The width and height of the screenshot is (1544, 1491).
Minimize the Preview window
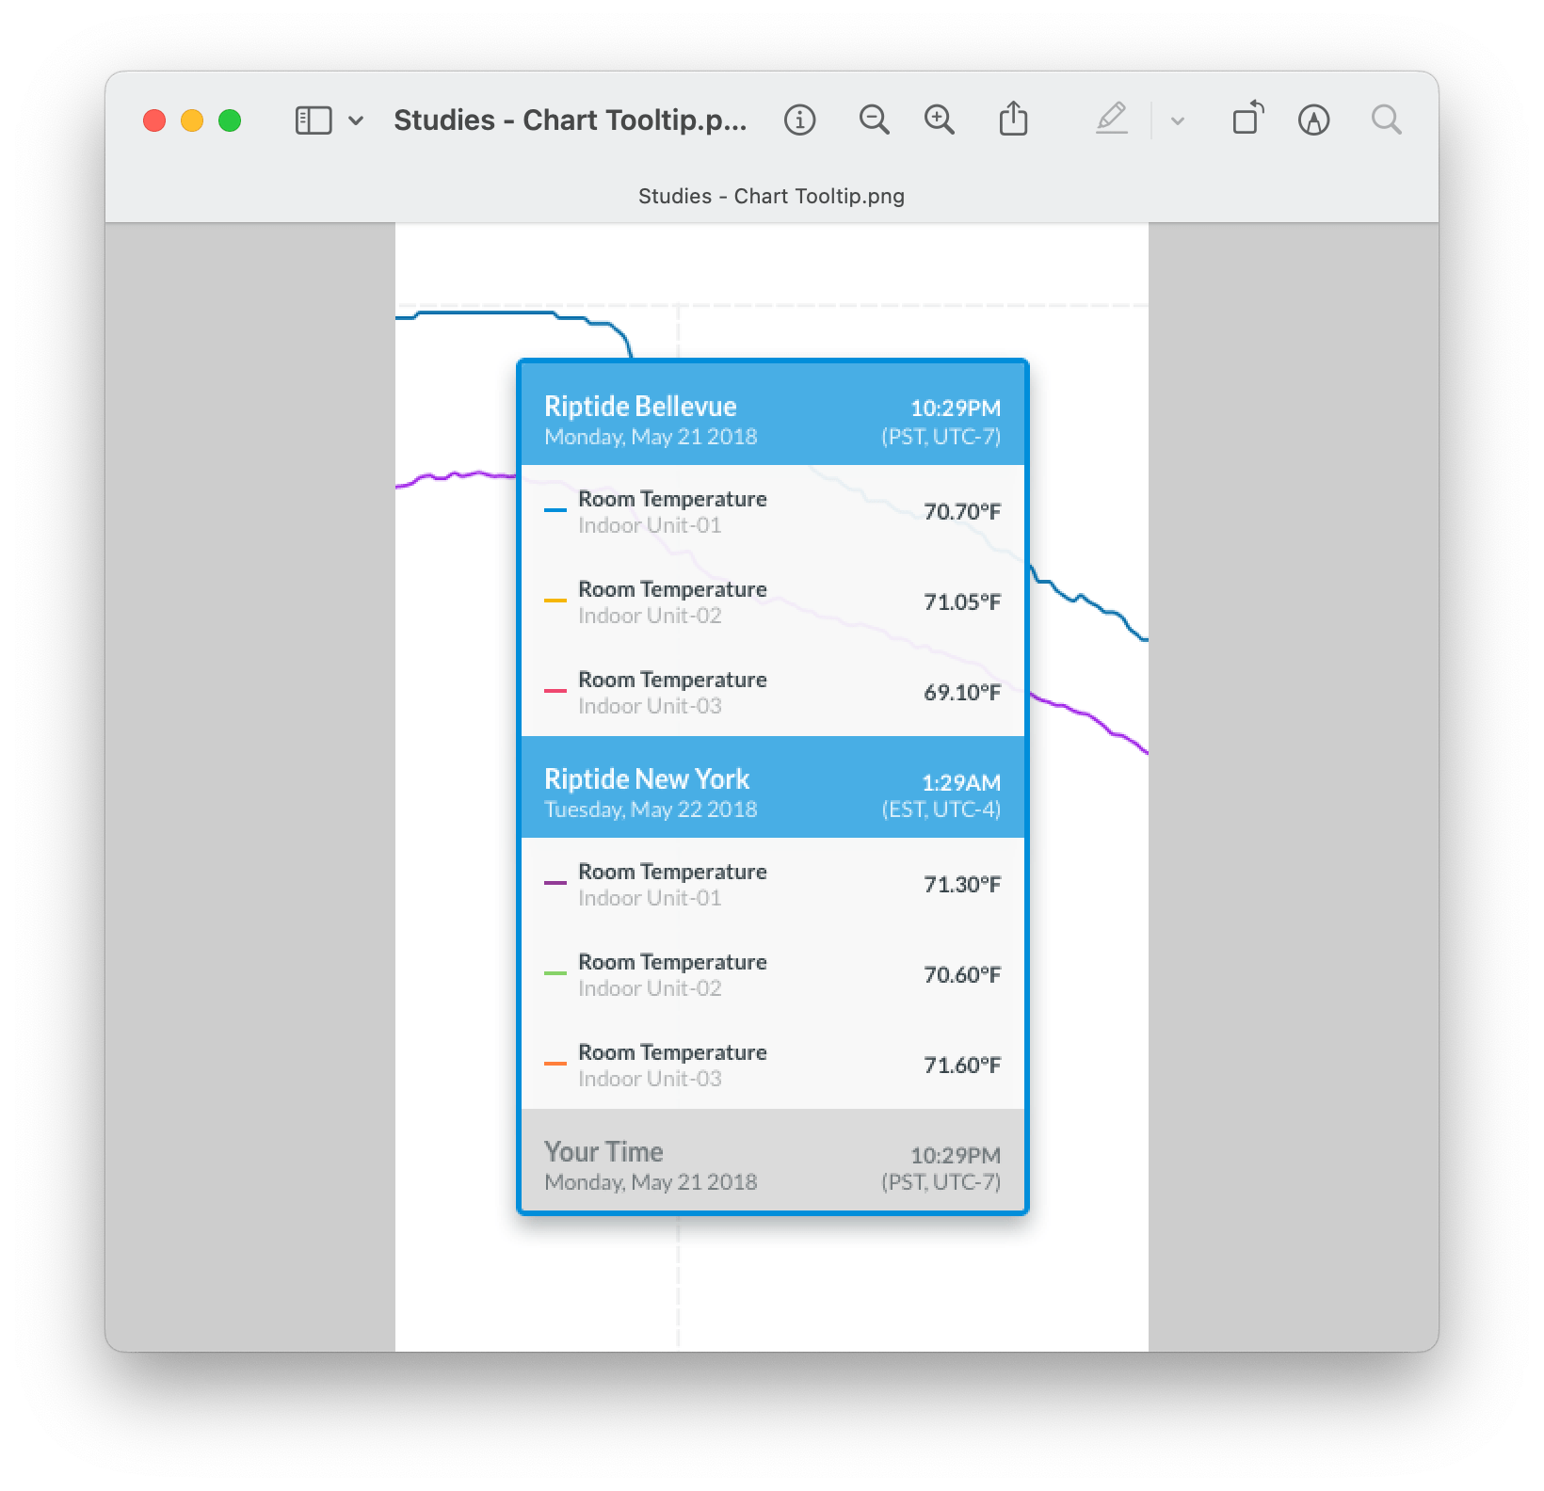pyautogui.click(x=192, y=120)
